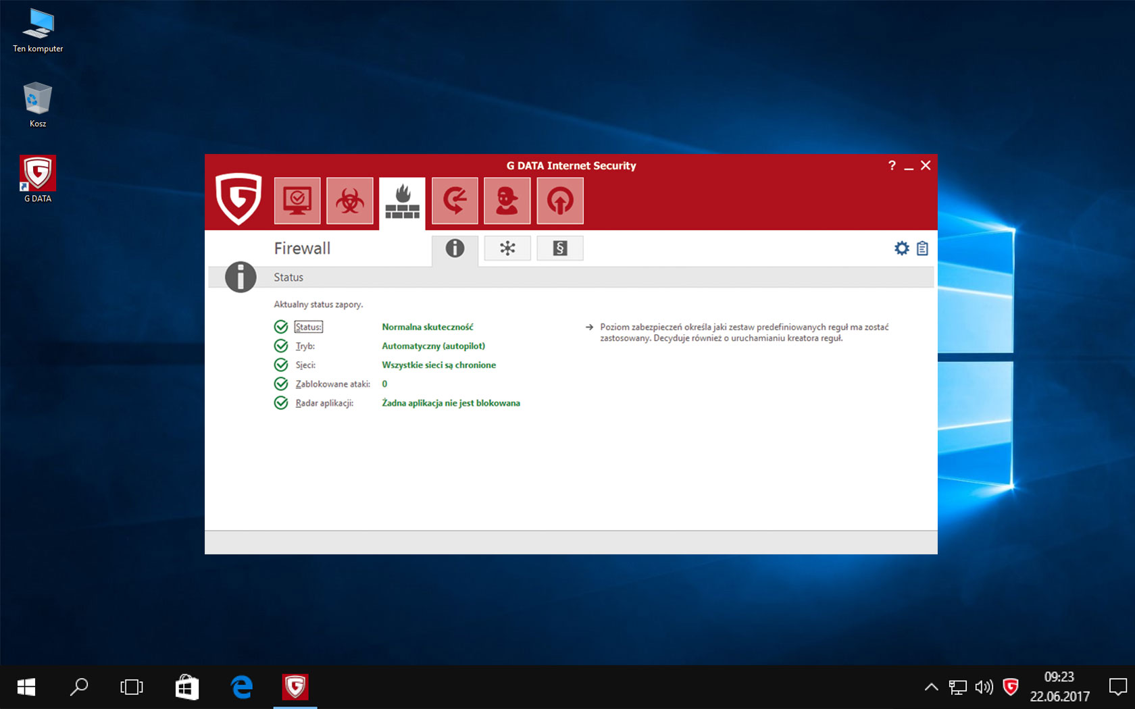
Task: Click the green checkmark beside Radar aplikacji
Action: click(281, 403)
